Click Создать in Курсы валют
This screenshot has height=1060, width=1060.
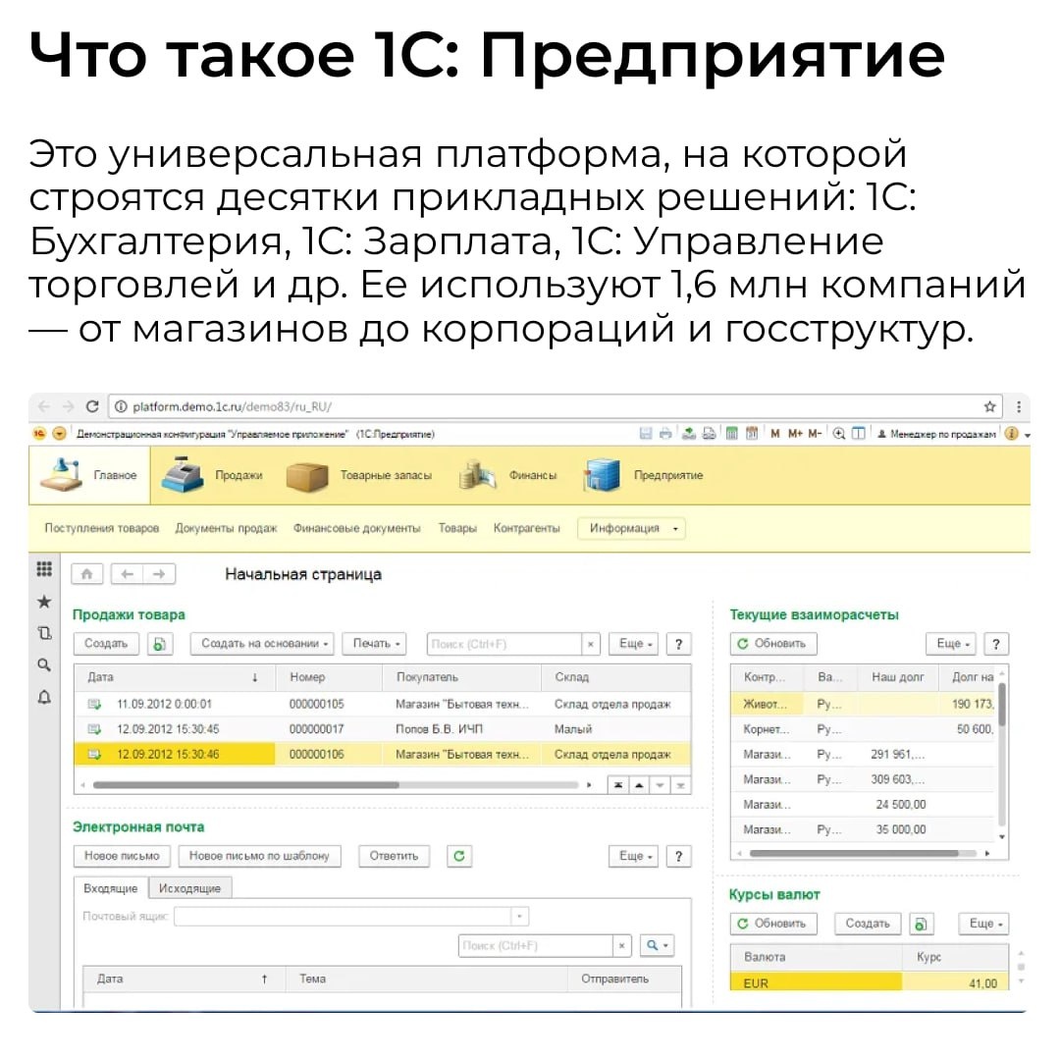click(868, 924)
